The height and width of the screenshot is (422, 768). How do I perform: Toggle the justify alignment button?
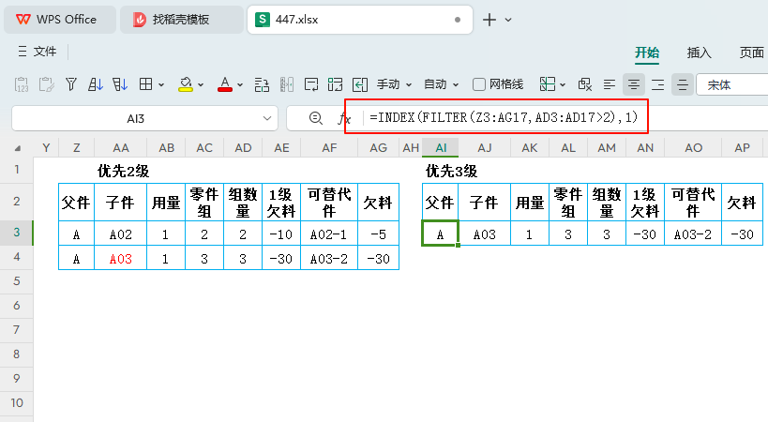pos(683,84)
